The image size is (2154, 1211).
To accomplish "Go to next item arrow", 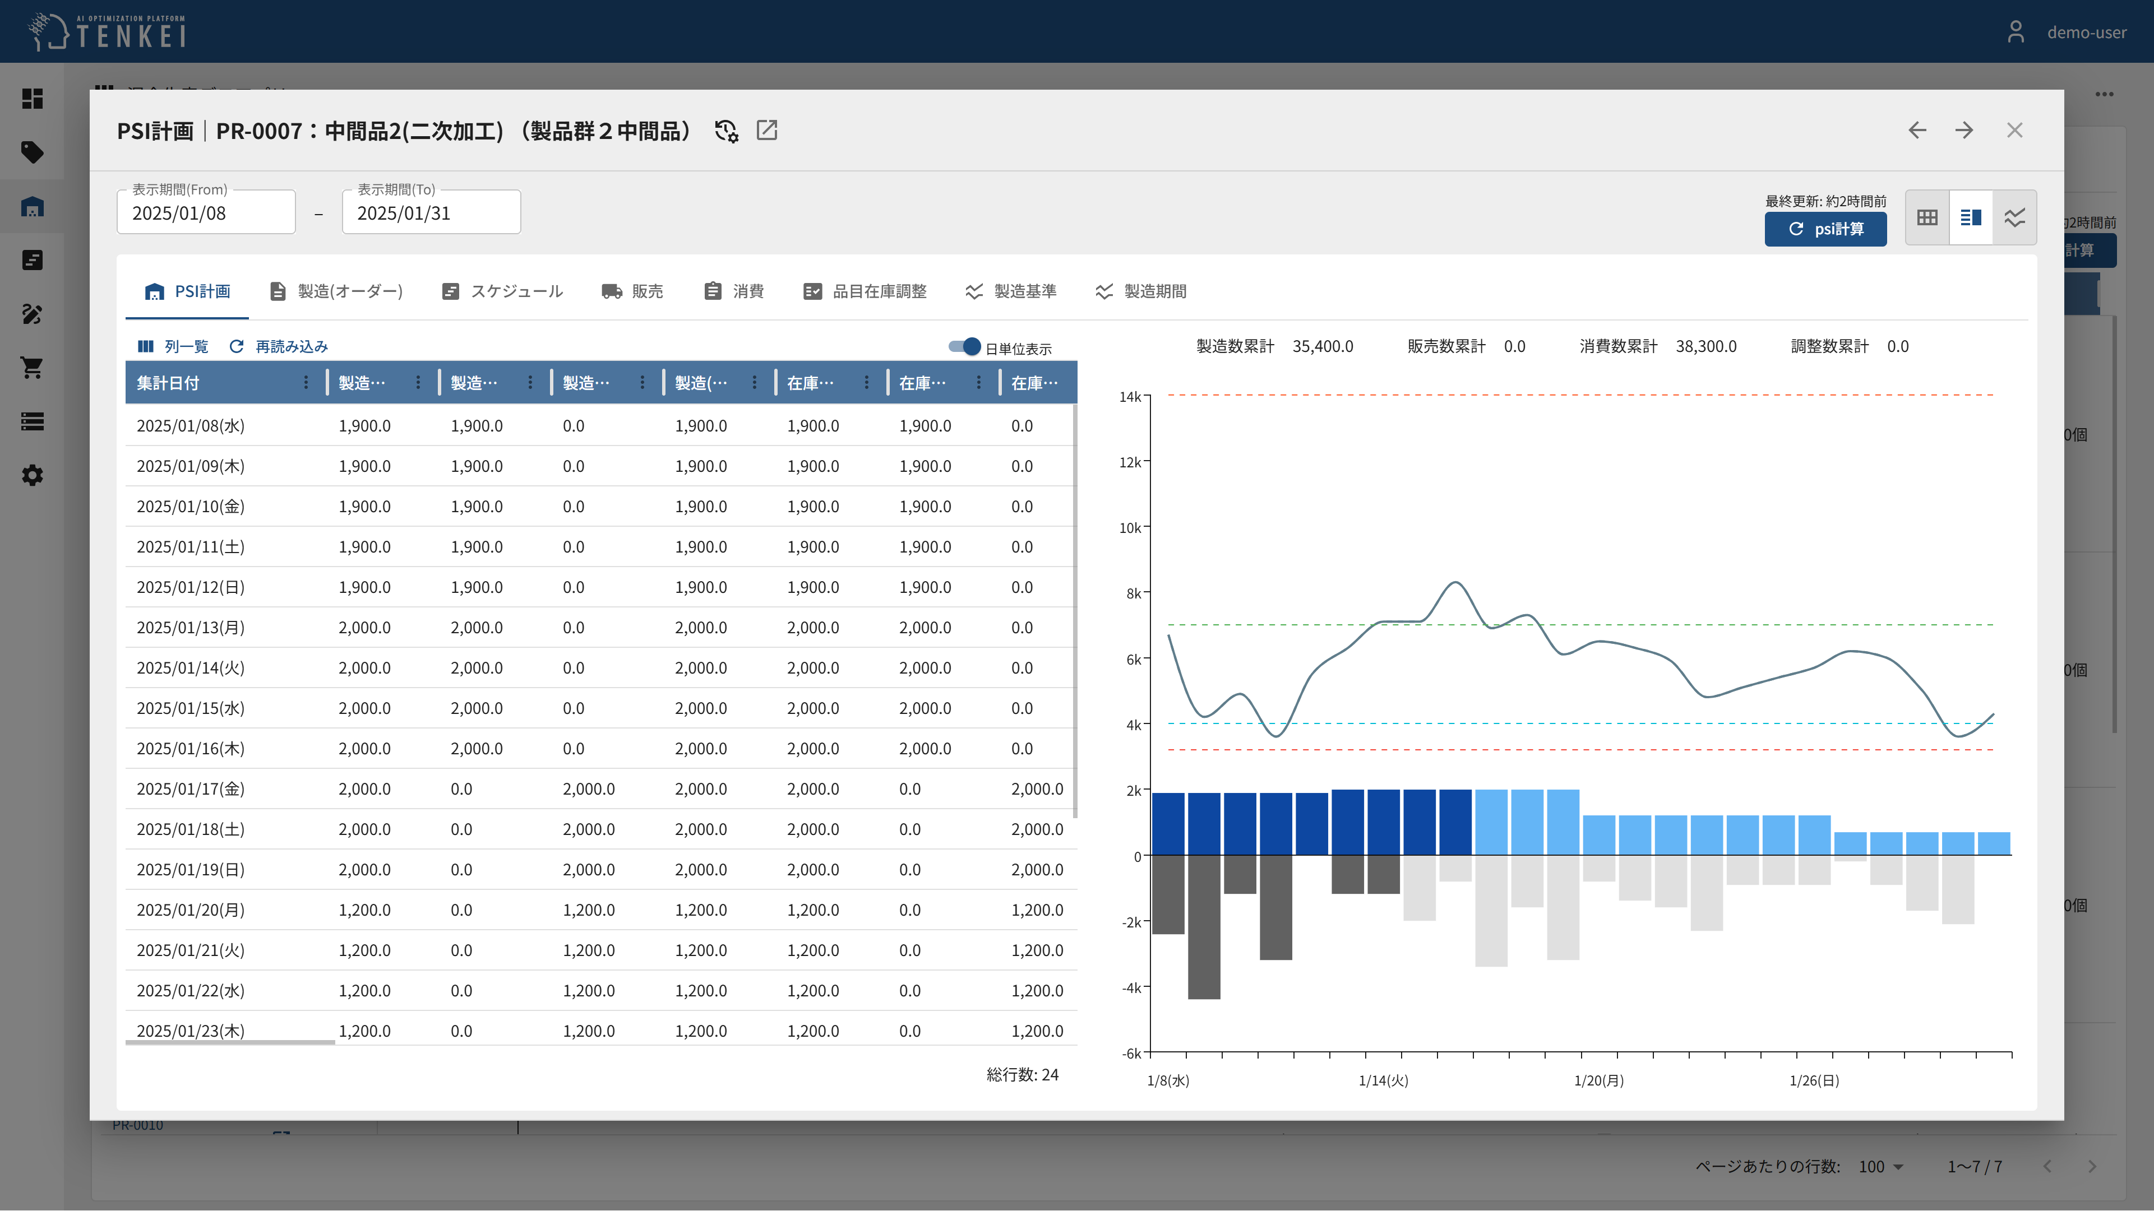I will [x=1964, y=131].
